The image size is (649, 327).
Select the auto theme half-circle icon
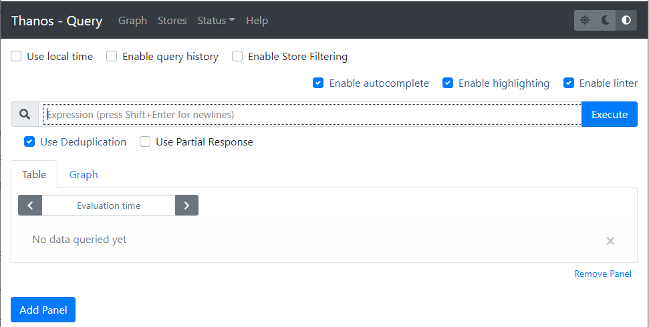(626, 21)
